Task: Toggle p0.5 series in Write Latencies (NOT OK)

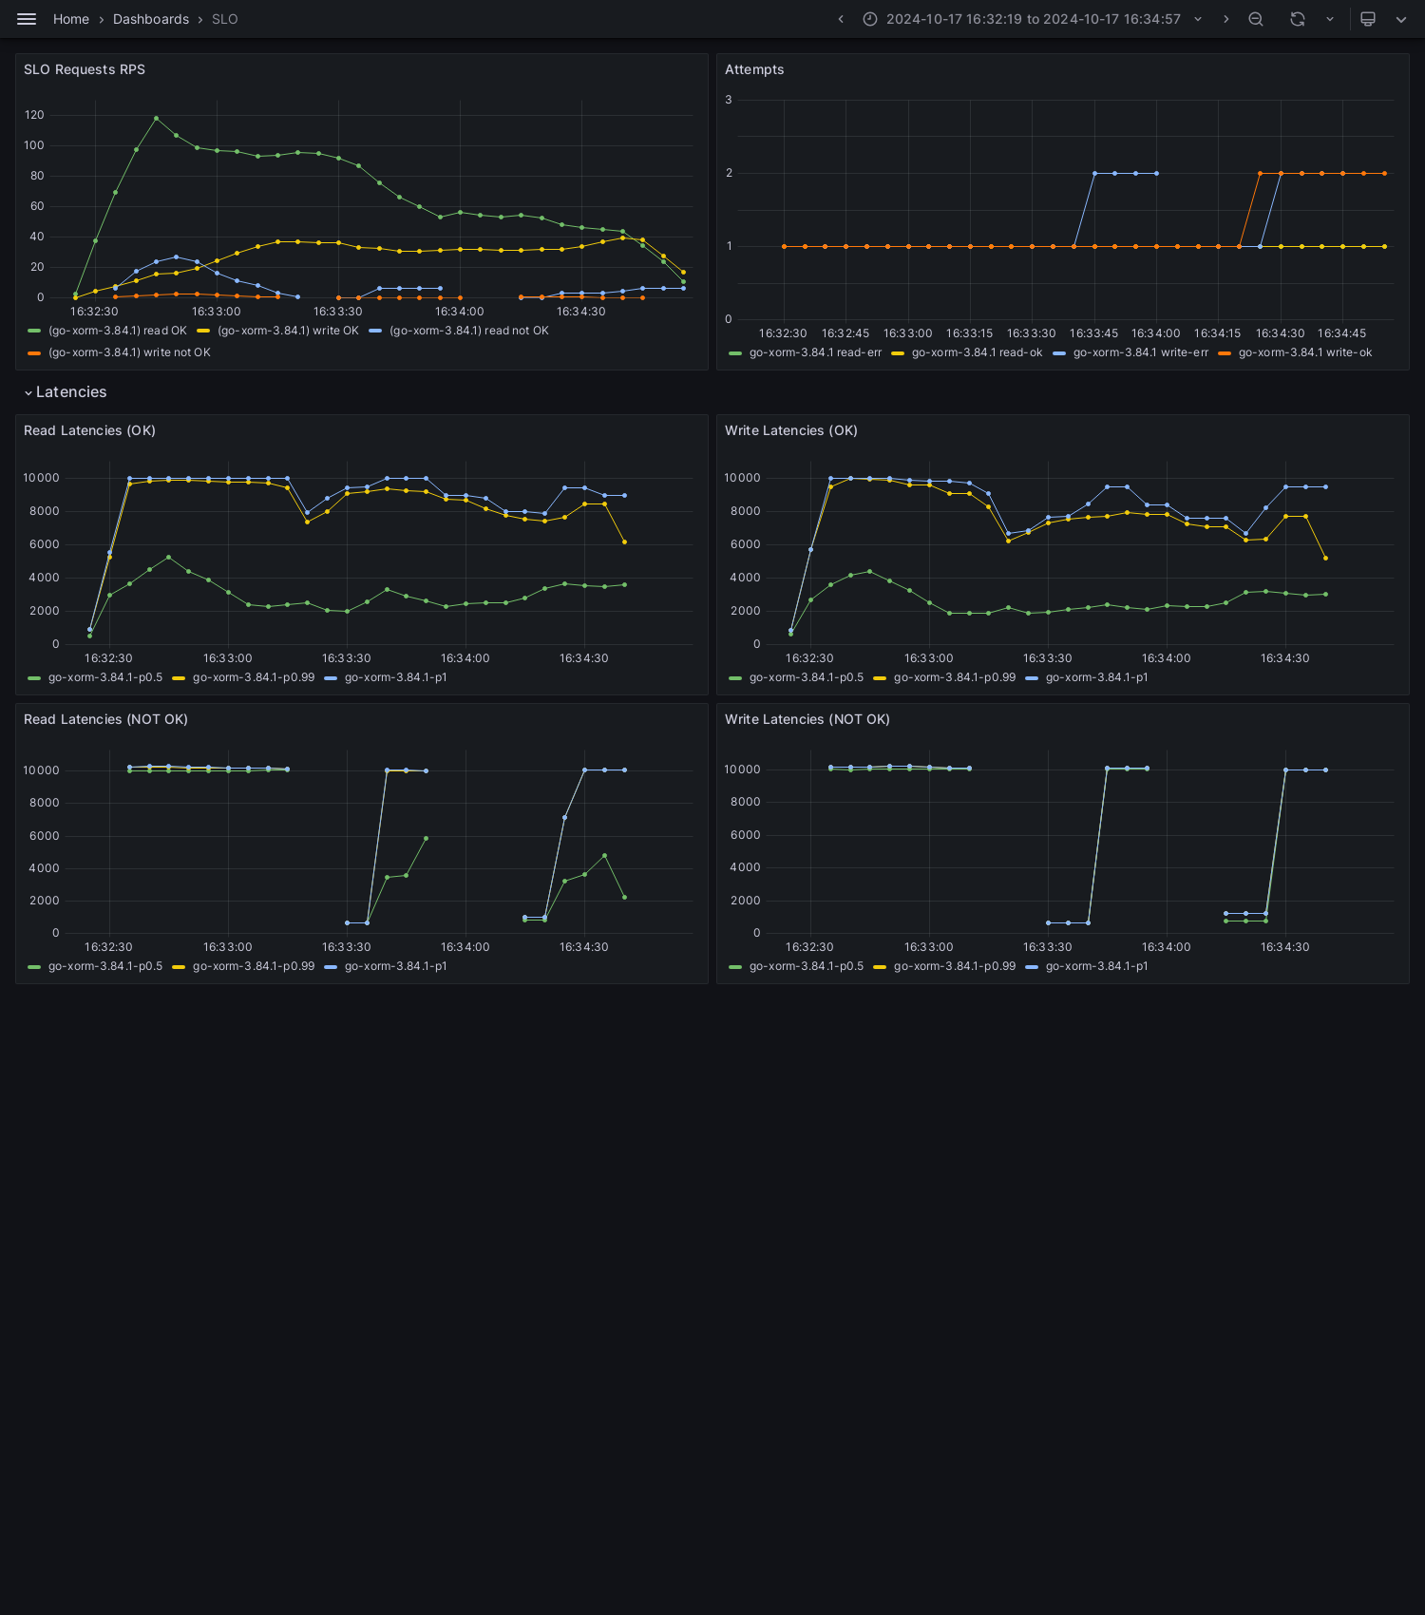Action: click(807, 966)
